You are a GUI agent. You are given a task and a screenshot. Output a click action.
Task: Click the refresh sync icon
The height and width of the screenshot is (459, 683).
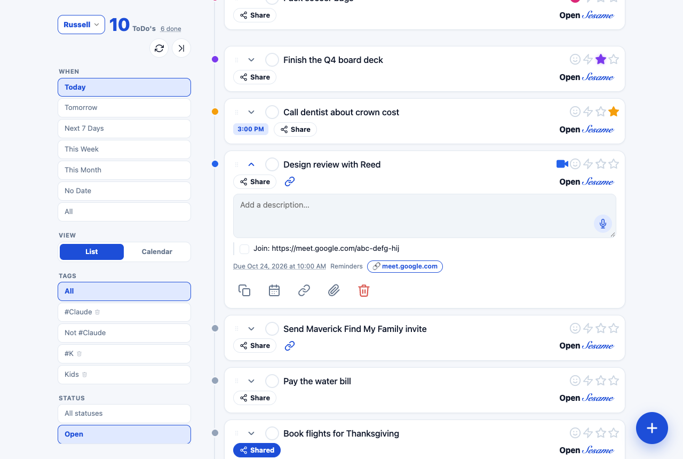pos(159,48)
